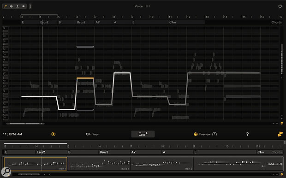
Task: Click bar 9 marker on the upper ruler
Action: (132, 17)
